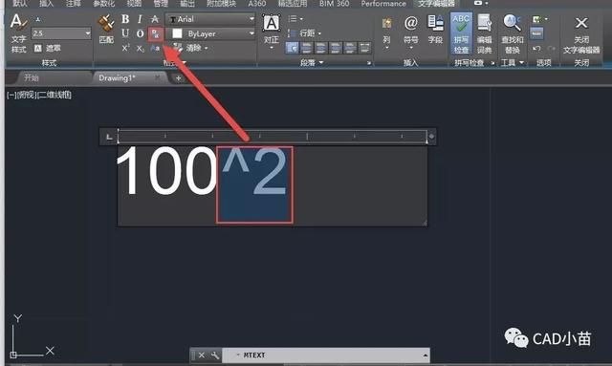Open the Performance ribbon tab
612x366 pixels.
(383, 4)
